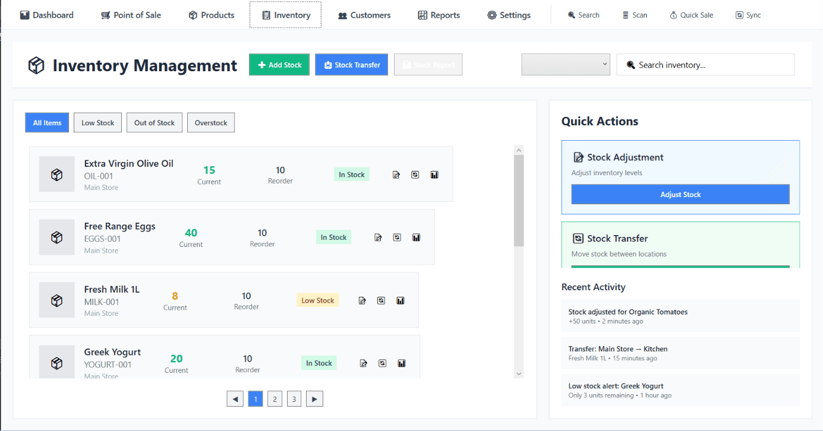This screenshot has width=823, height=431.
Task: Start a Quick Sale
Action: [691, 15]
